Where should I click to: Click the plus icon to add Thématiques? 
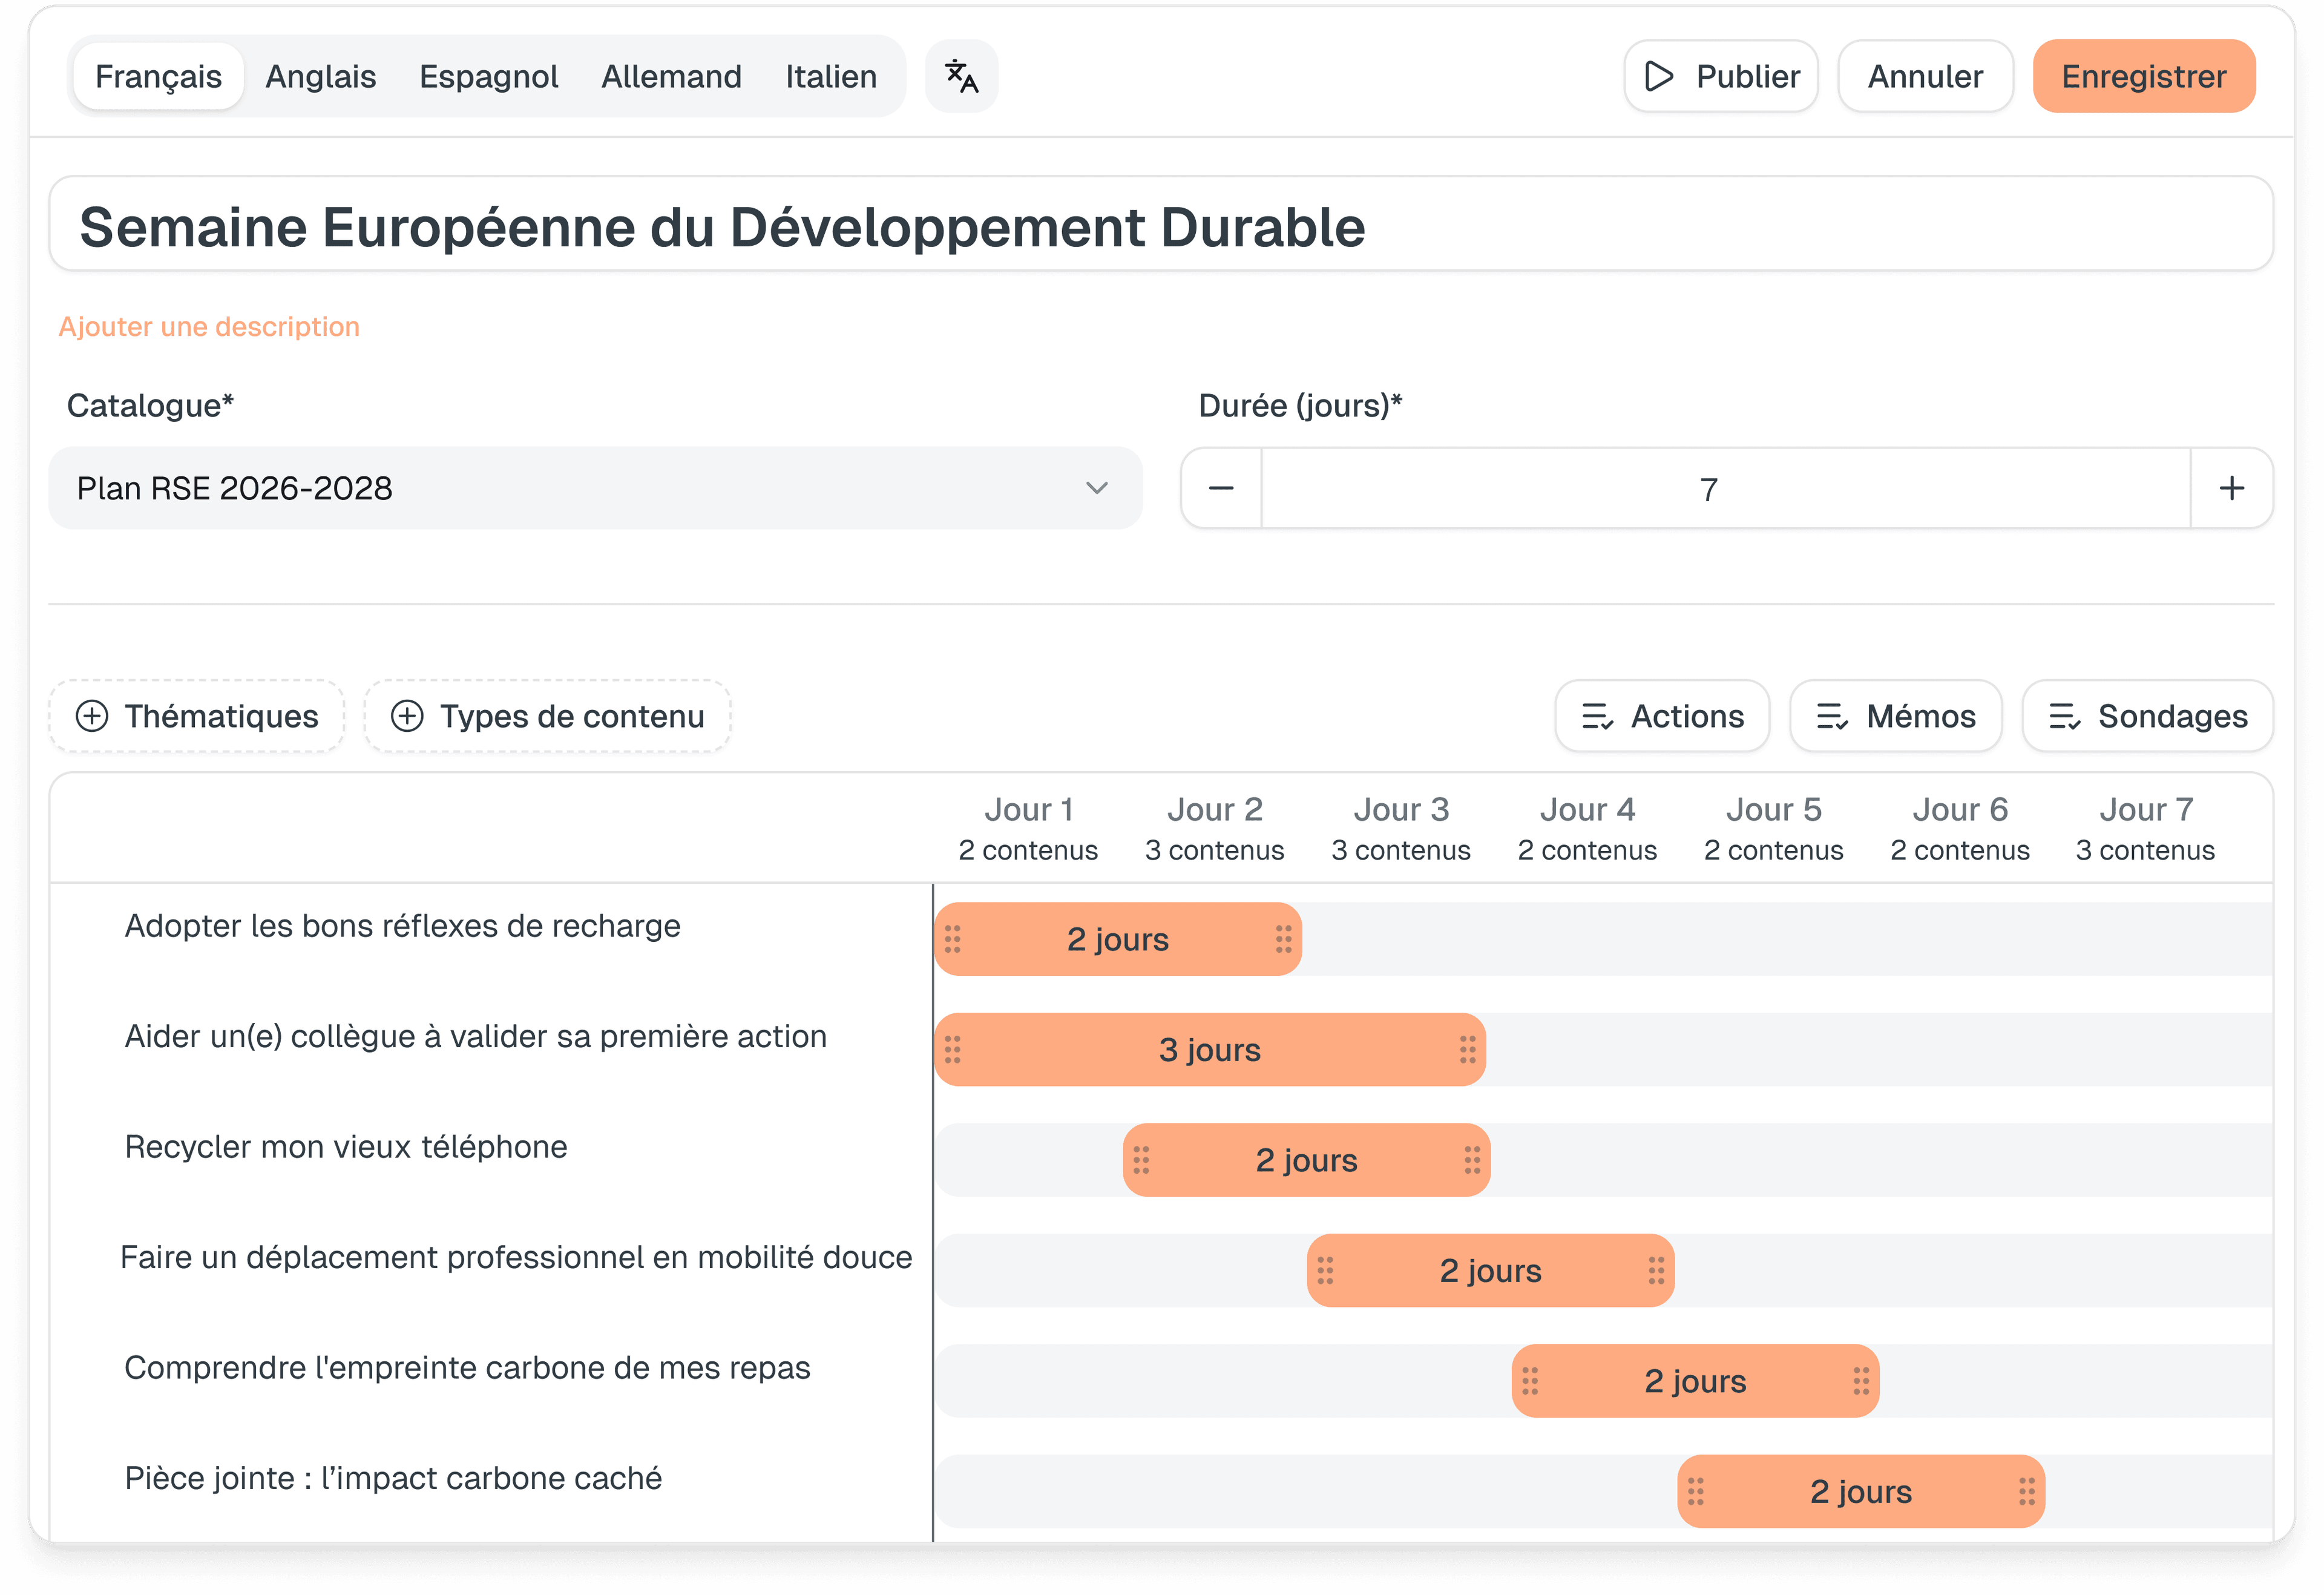[x=94, y=716]
